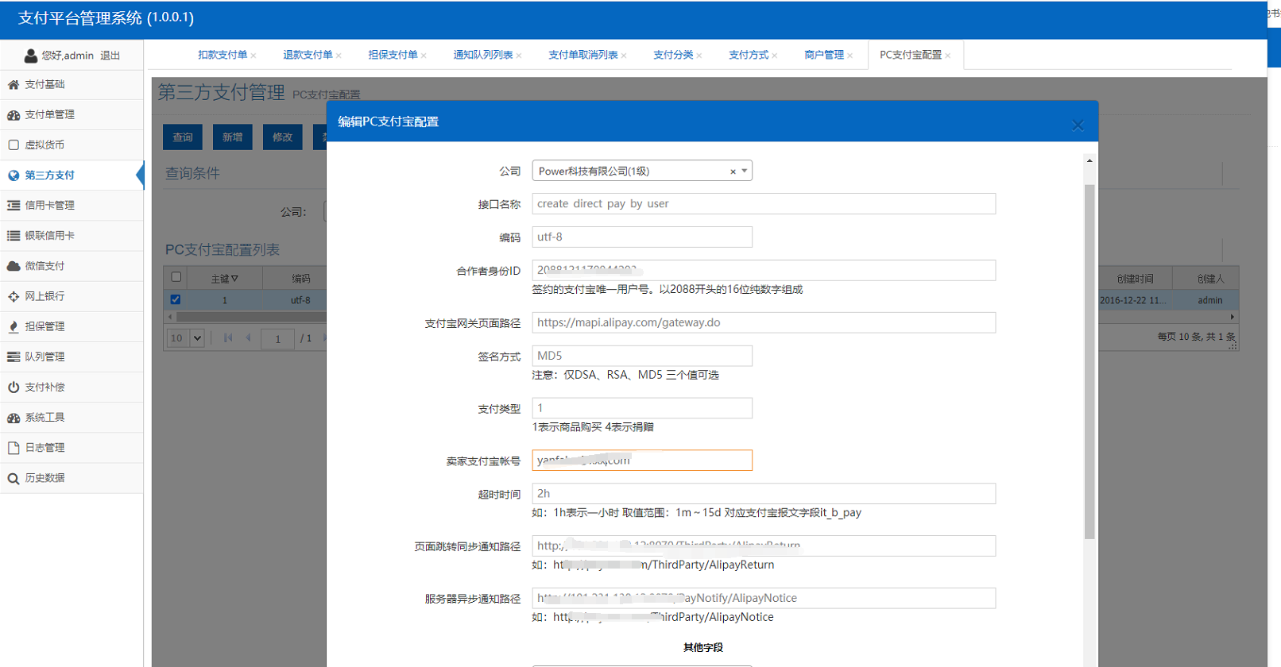Close the 退款支付单 tab via its ×
Screen dimensions: 1281x667
339,56
